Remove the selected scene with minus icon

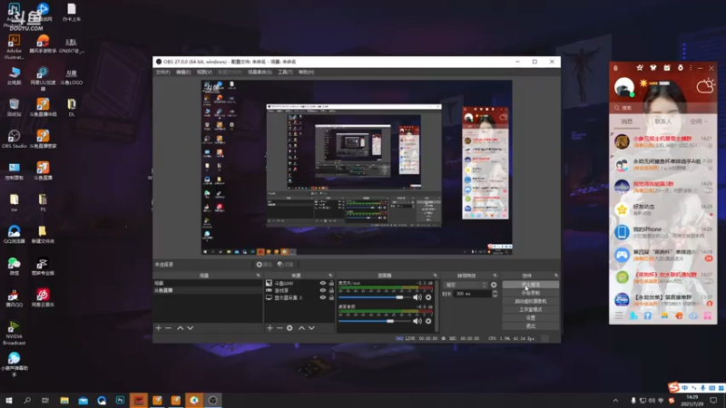tap(169, 328)
